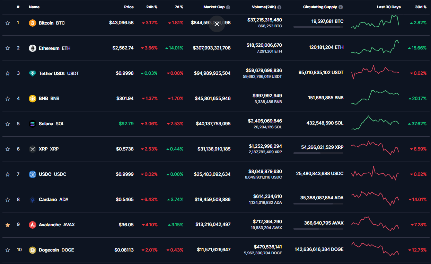The width and height of the screenshot is (431, 264).
Task: Sort by the Market Cap header label
Action: point(214,7)
